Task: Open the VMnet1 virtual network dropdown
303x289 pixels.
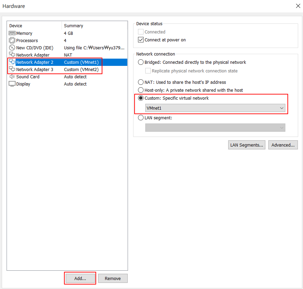Action: click(x=215, y=108)
